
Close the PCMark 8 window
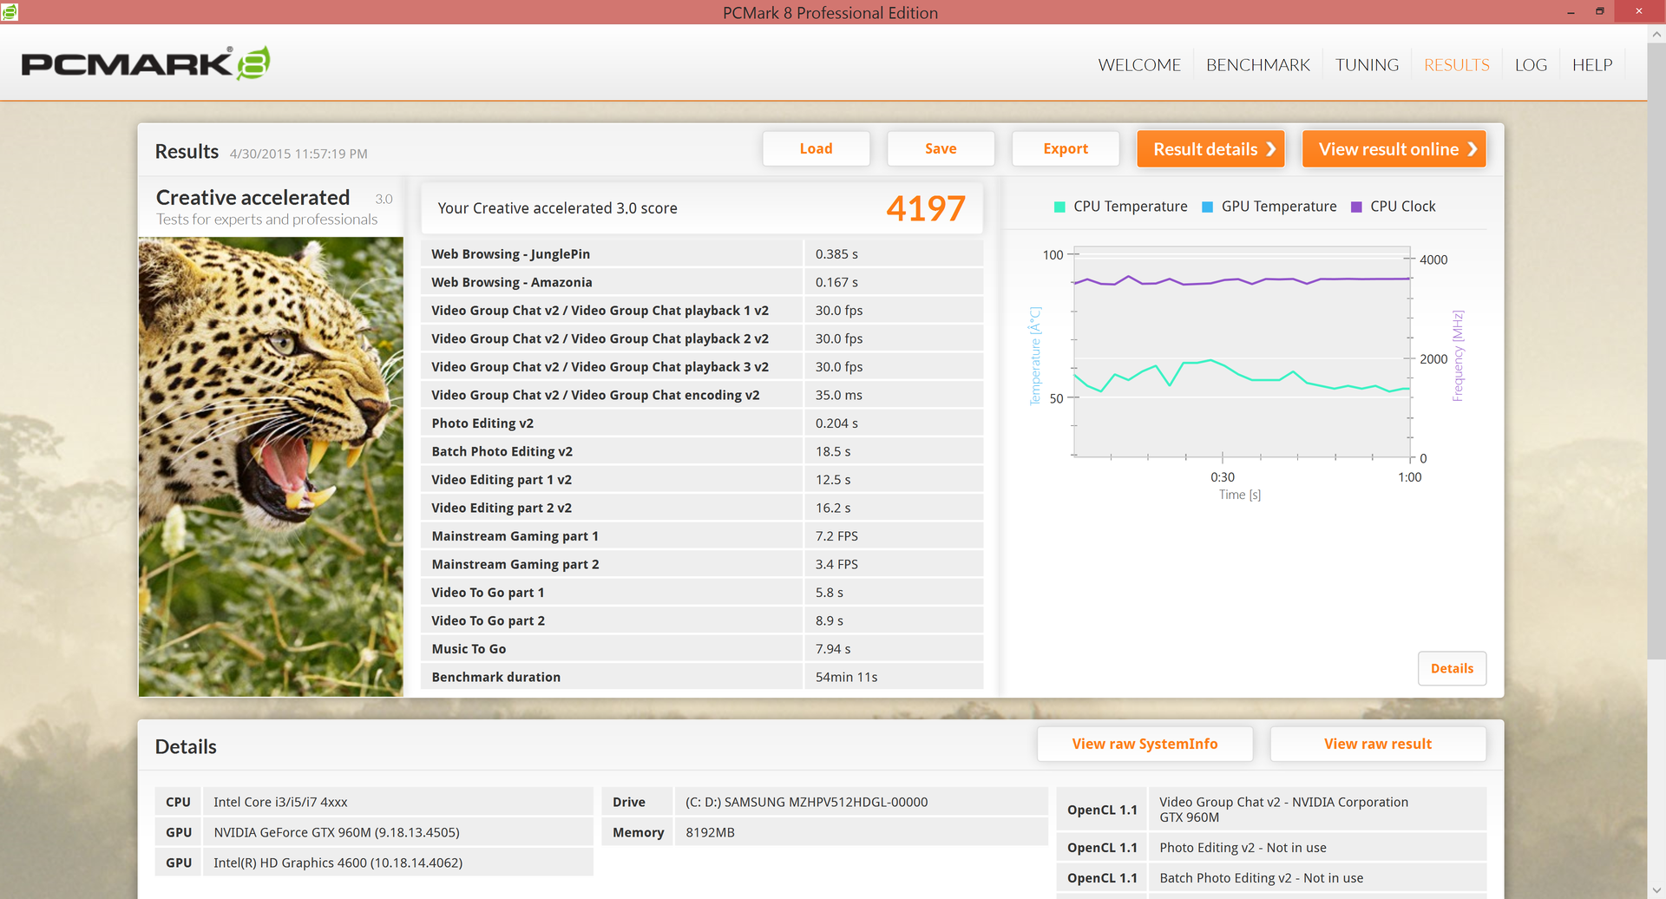point(1638,11)
